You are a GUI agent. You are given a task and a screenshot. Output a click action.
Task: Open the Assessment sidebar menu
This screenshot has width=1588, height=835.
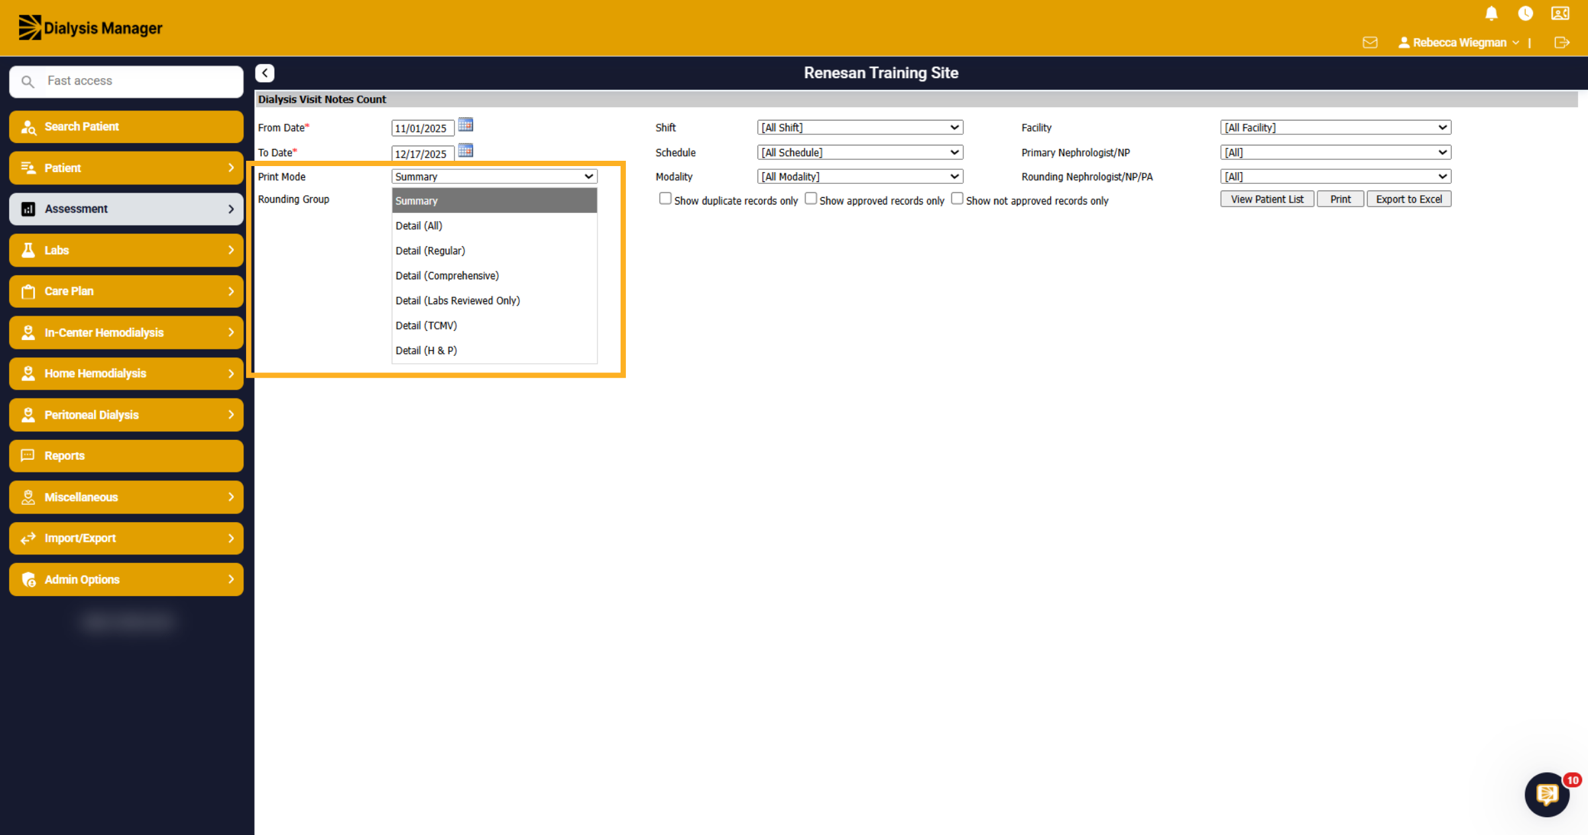coord(126,209)
